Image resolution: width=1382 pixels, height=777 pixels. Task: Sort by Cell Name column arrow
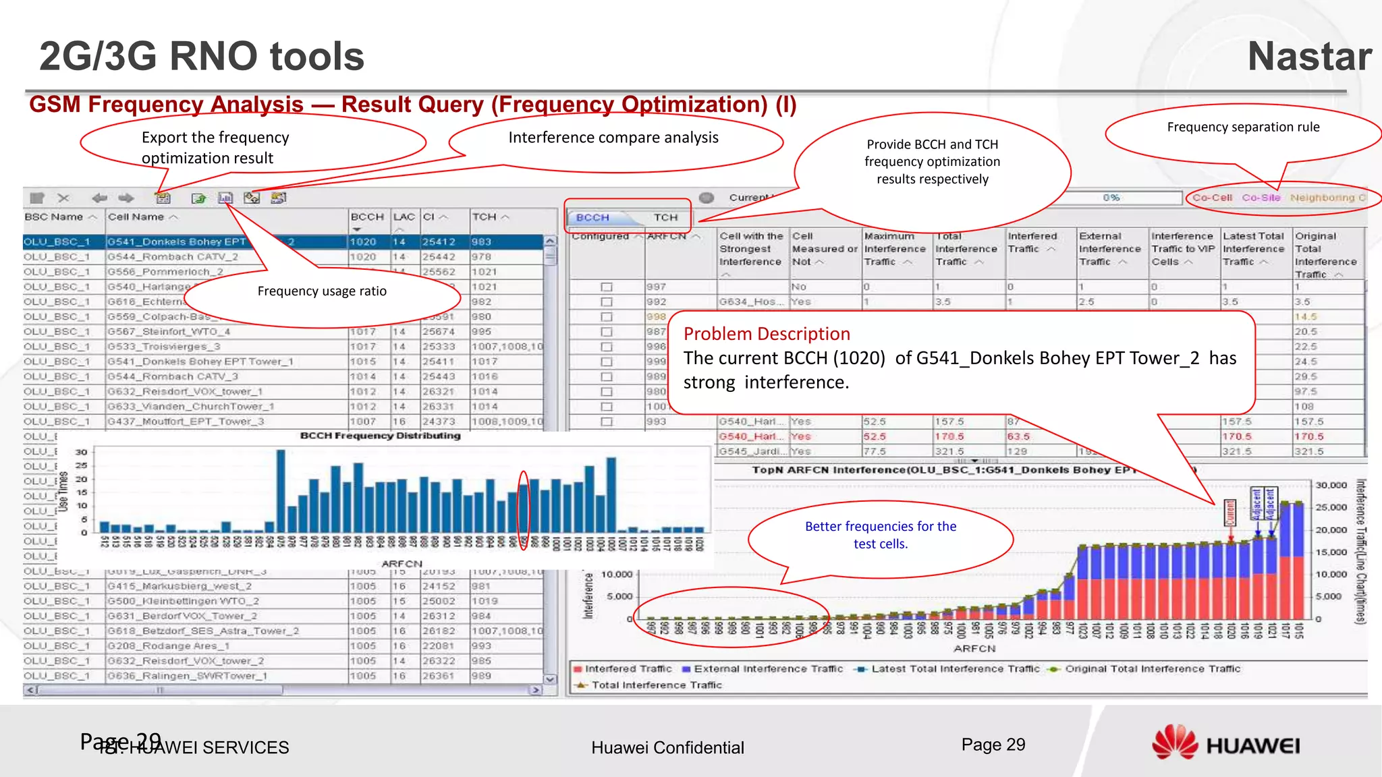(173, 217)
